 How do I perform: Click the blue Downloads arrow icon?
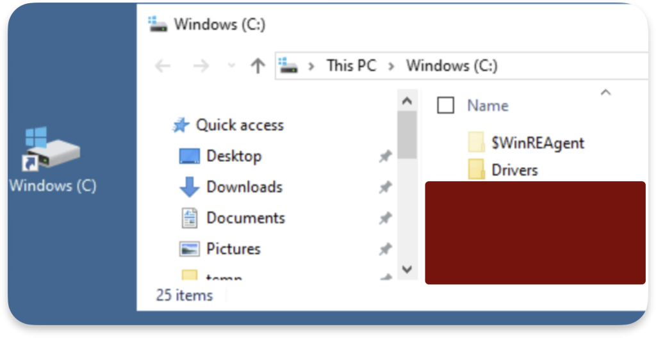click(190, 186)
